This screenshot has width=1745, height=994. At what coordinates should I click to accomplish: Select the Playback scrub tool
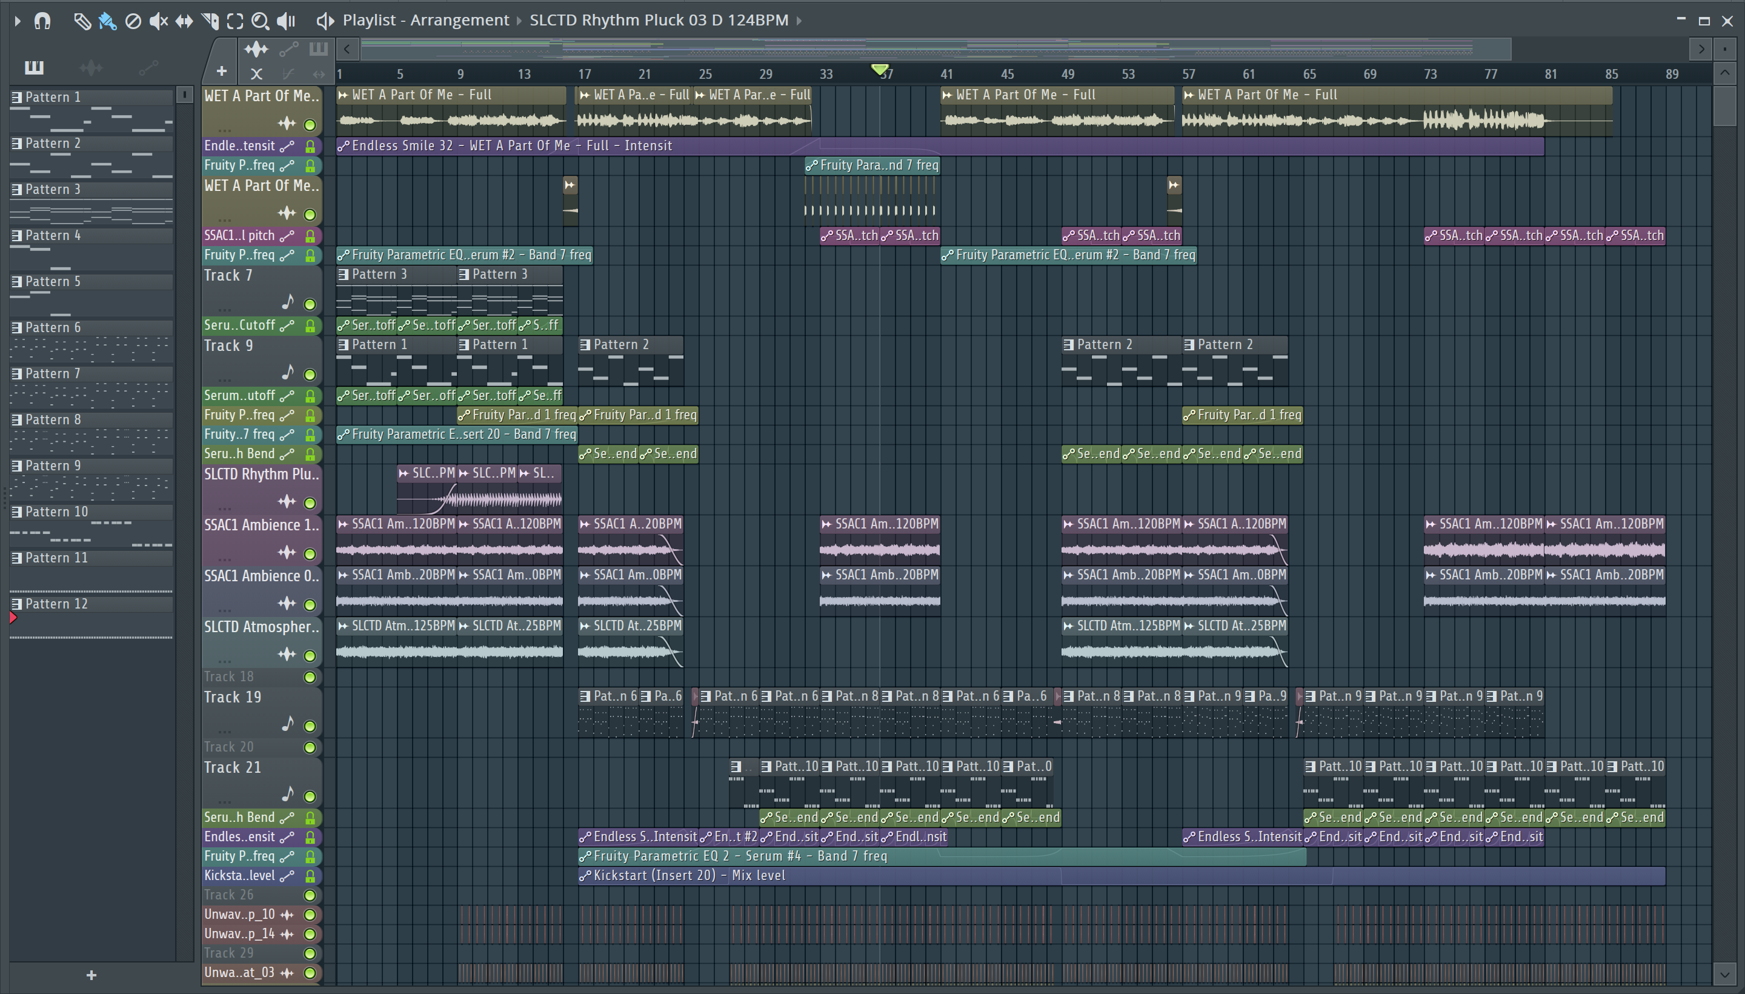coord(286,21)
